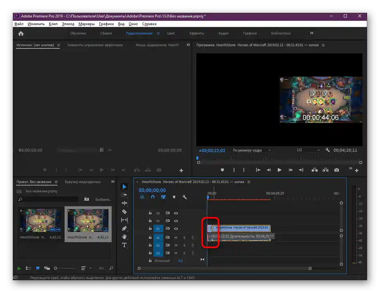Switch to Цвет workspace
Image resolution: width=380 pixels, height=293 pixels.
coord(171,34)
